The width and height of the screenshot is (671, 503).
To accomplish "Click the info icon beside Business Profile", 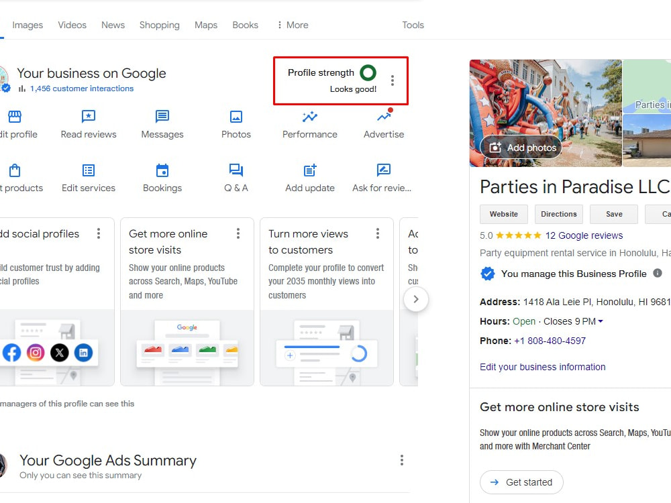I will coord(658,273).
